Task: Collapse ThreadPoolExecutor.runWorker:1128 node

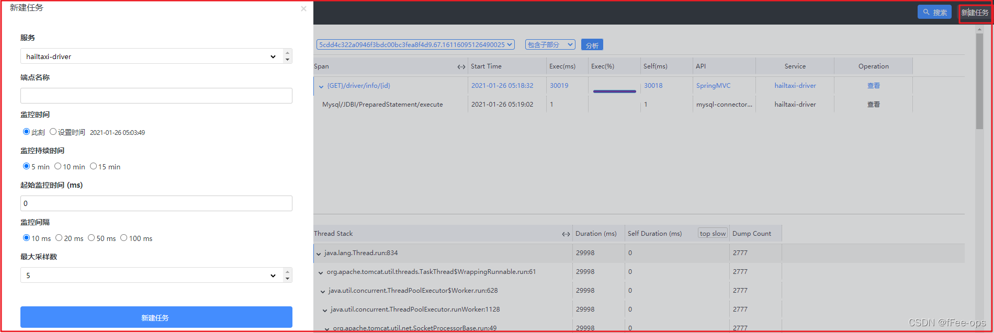Action: [325, 310]
